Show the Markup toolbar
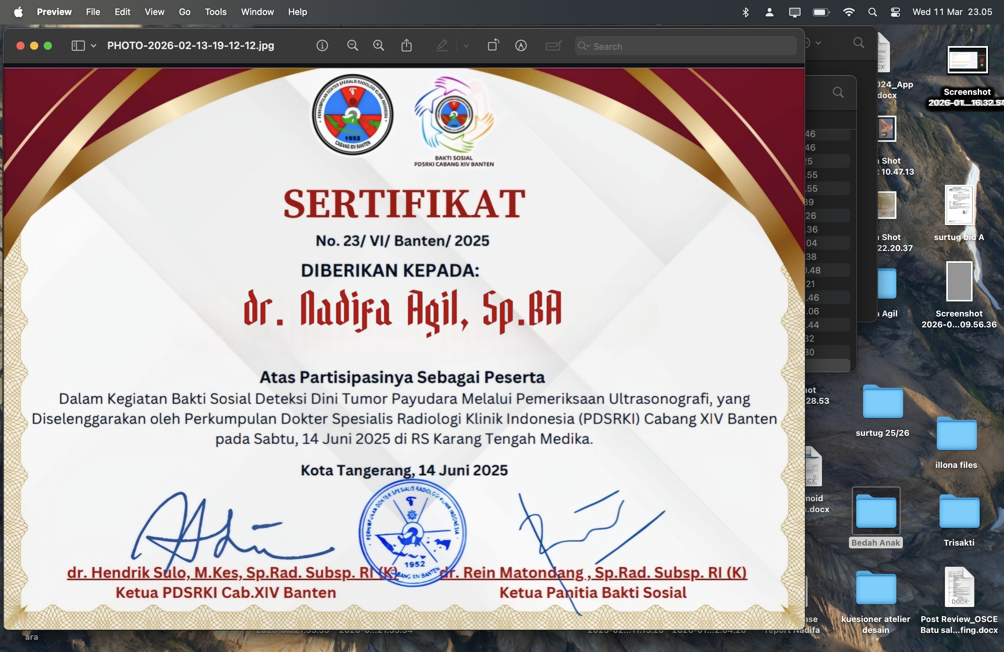Viewport: 1004px width, 652px height. [521, 45]
